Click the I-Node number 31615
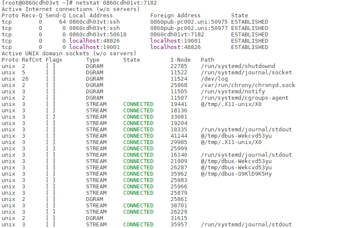Image resolution: width=341 pixels, height=228 pixels. [179, 218]
